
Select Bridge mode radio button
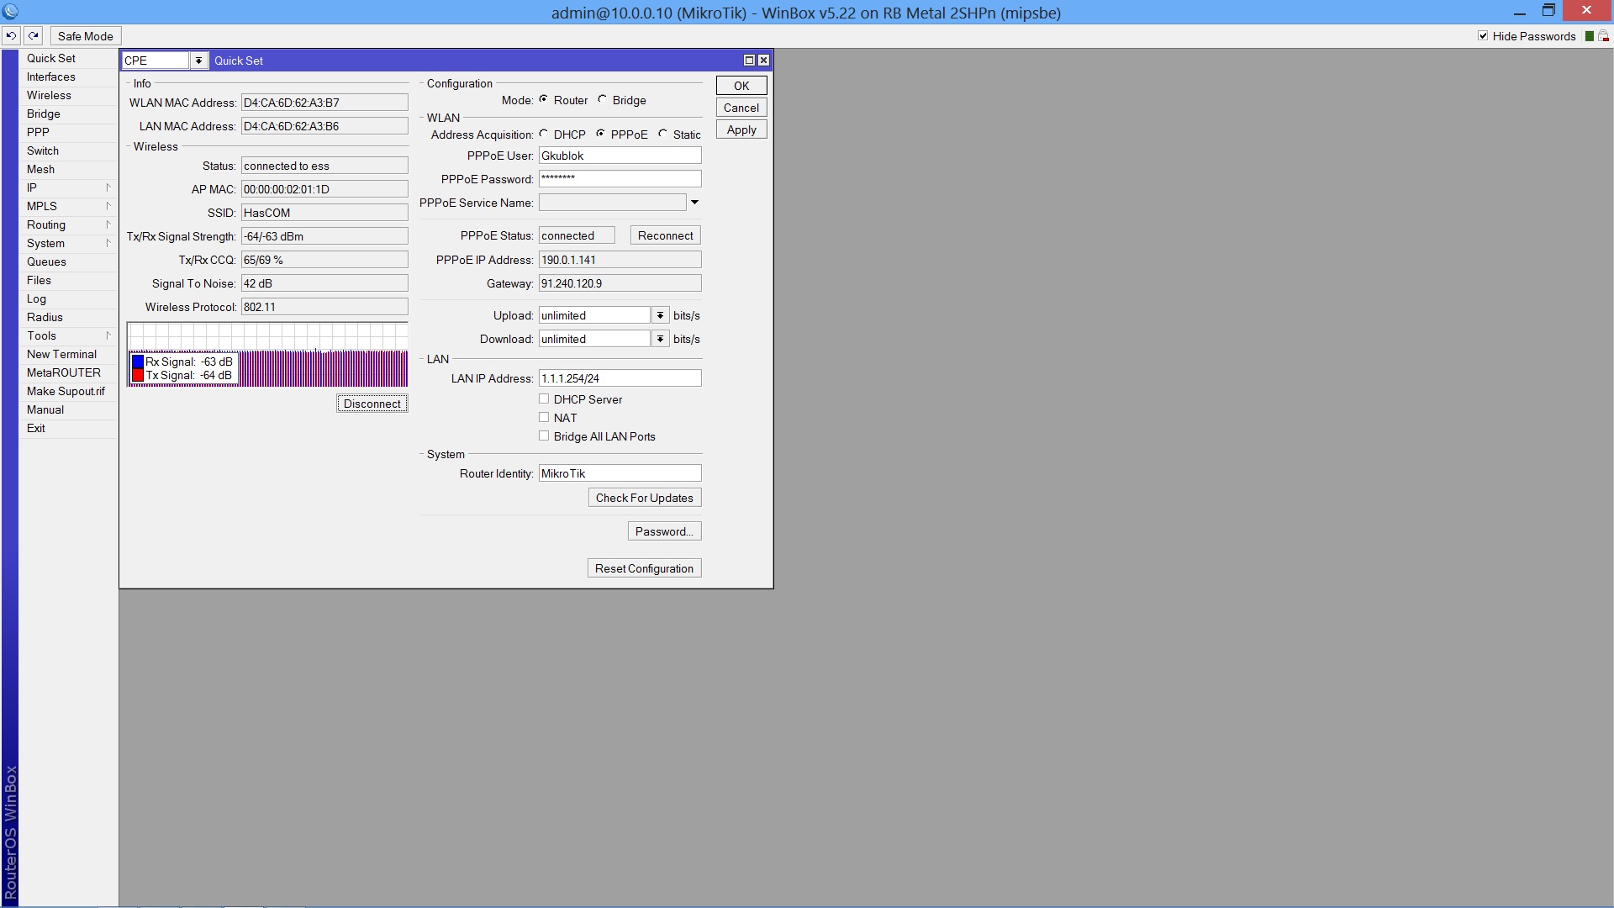pyautogui.click(x=603, y=100)
